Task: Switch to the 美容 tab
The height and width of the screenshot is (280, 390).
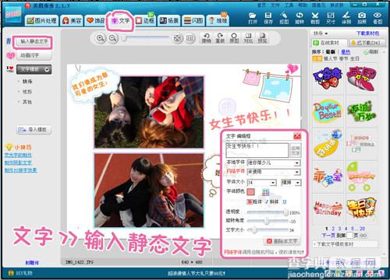Action: [x=72, y=20]
